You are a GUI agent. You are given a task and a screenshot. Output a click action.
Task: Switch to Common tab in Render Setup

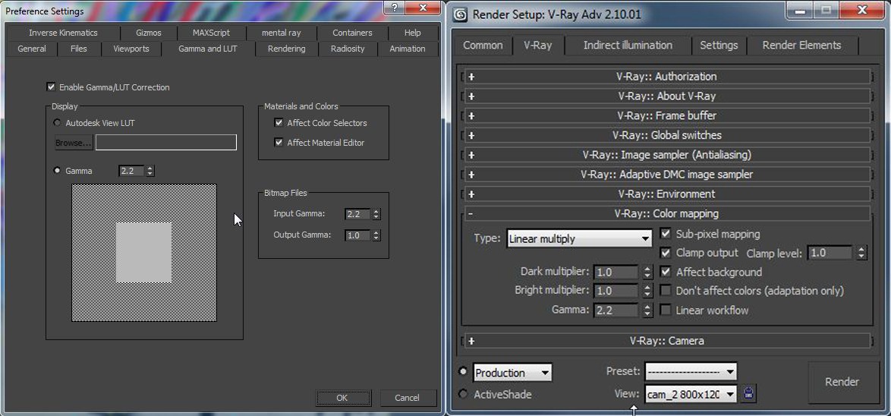point(483,46)
